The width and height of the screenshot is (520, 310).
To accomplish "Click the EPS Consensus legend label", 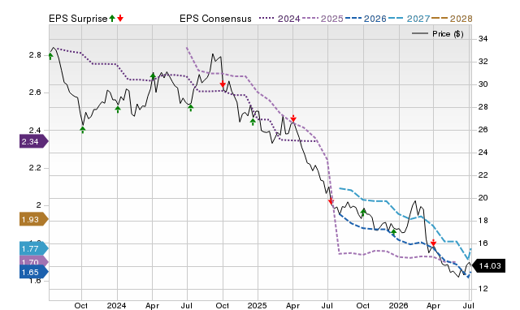I will [215, 19].
